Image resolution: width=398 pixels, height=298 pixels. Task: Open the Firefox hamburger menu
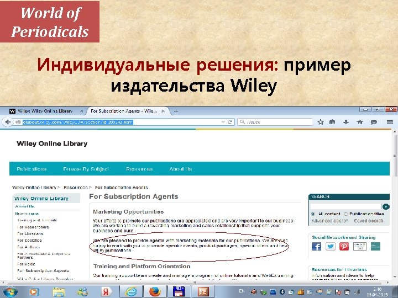(x=390, y=122)
